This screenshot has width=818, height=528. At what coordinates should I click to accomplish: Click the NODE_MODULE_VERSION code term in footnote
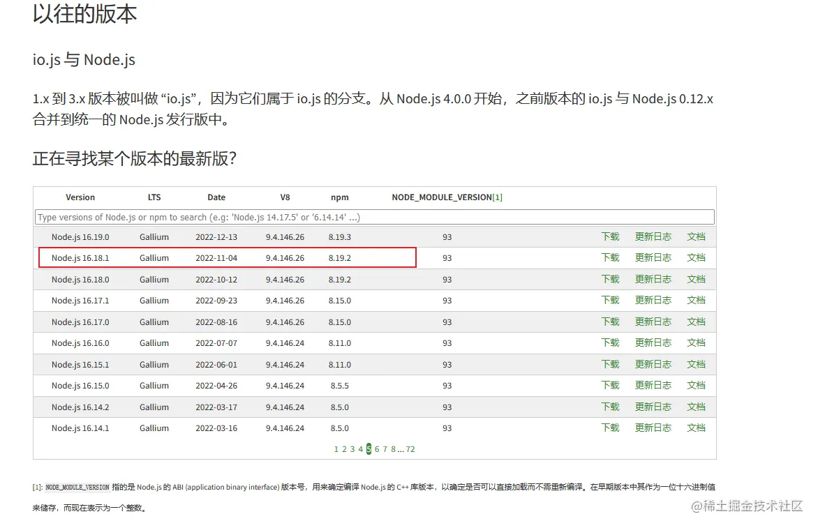[77, 488]
